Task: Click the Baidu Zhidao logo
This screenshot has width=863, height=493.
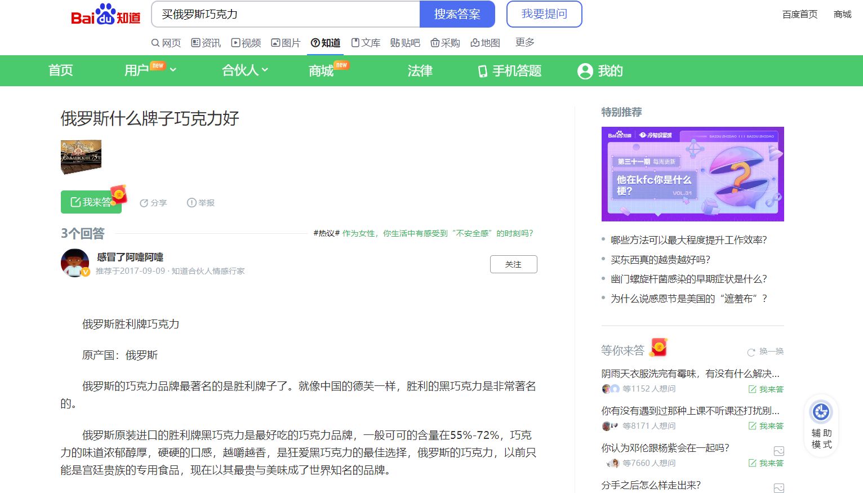Action: tap(105, 15)
